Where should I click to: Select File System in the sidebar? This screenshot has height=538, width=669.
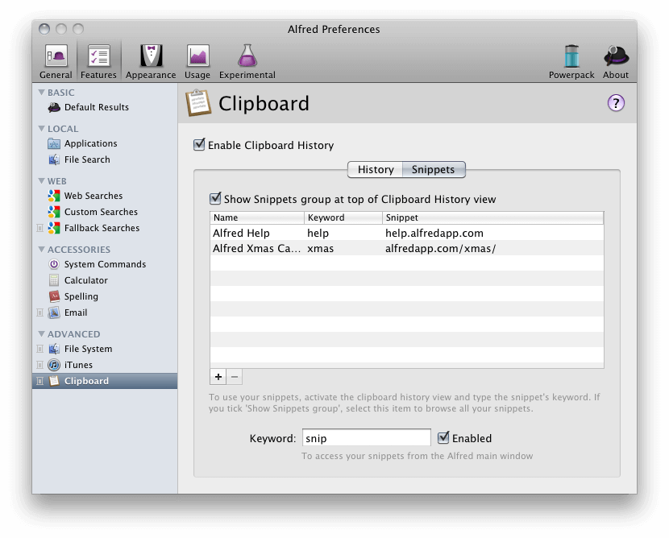[x=88, y=350]
